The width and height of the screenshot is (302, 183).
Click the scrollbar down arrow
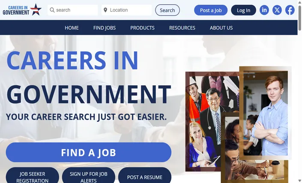point(300,181)
